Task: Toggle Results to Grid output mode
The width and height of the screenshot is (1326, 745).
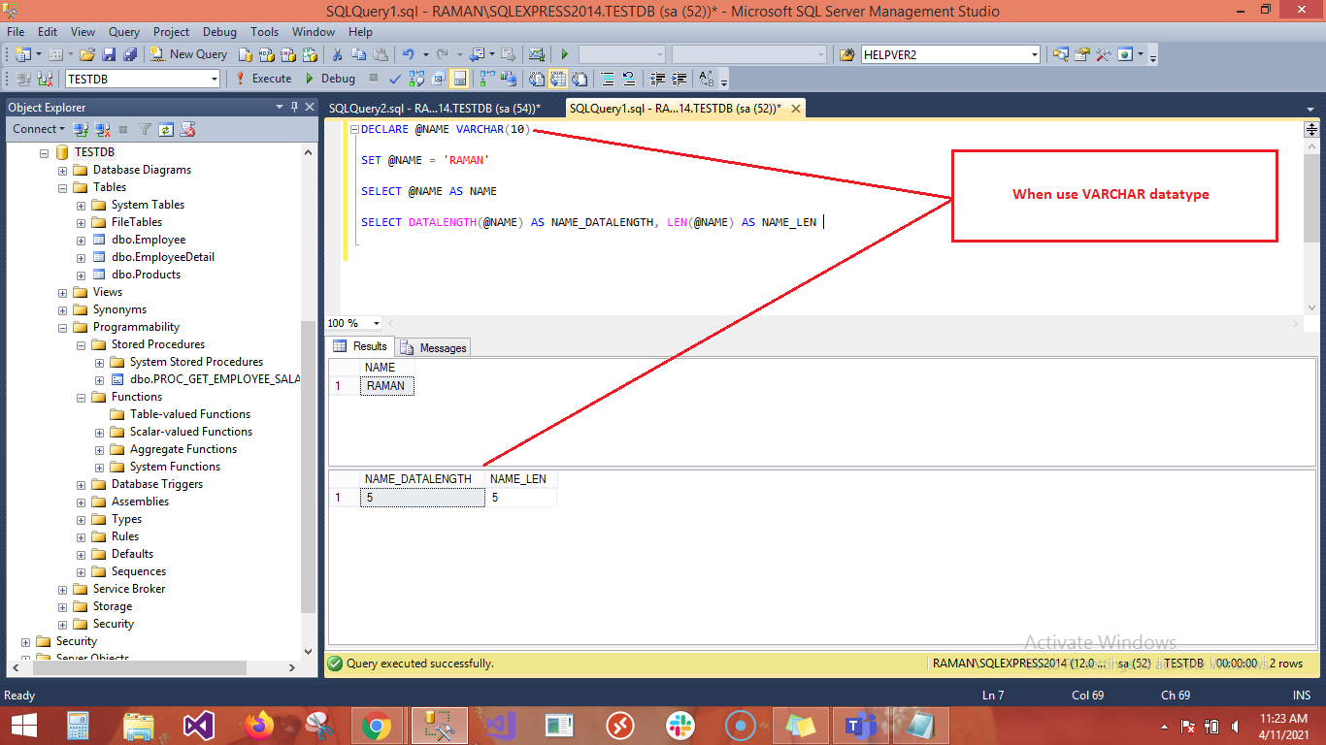Action: [x=558, y=79]
